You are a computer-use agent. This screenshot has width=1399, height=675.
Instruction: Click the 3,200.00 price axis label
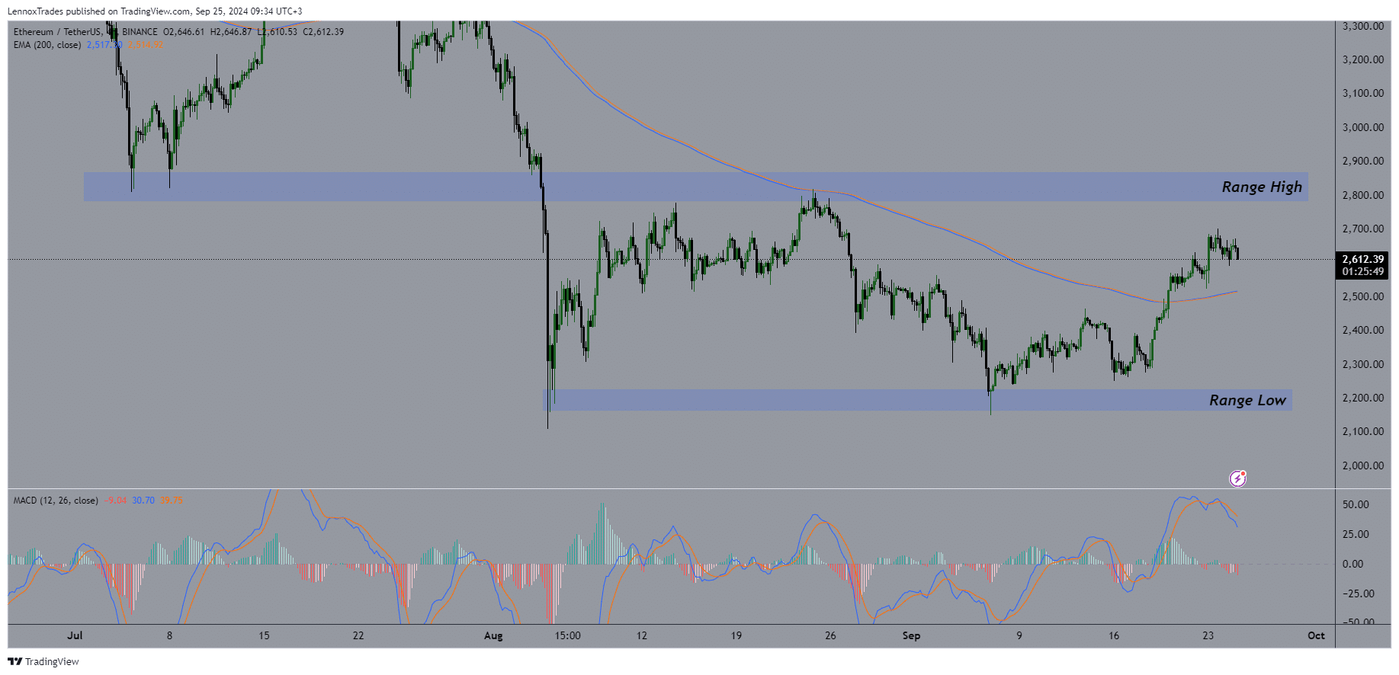1362,59
